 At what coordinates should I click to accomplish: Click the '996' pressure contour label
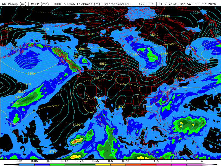[213, 28]
